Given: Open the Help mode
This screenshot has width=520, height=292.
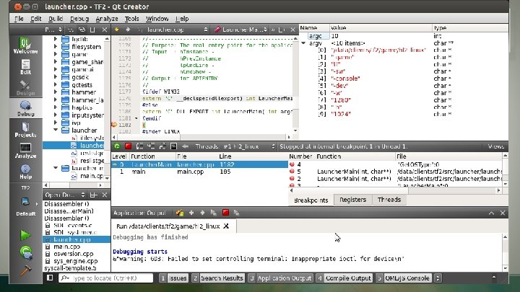Looking at the screenshot, I should [x=25, y=171].
